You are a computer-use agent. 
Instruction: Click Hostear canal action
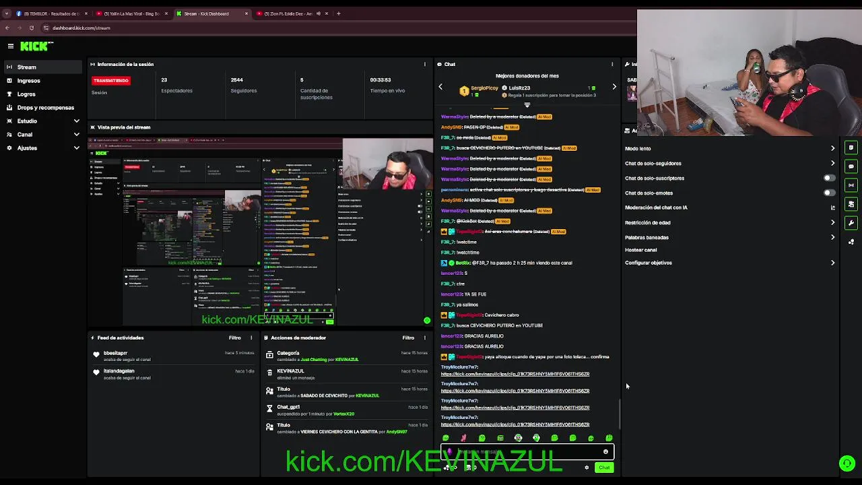coord(640,250)
